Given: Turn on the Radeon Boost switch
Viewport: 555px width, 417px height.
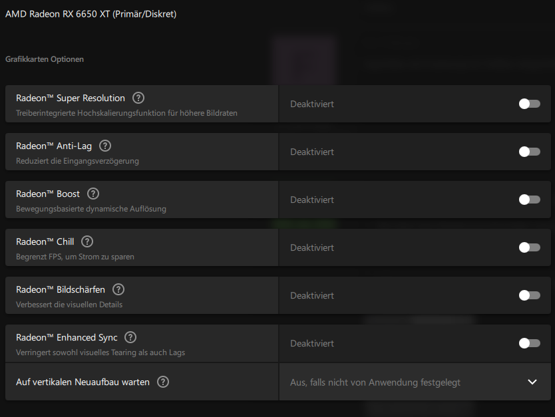Looking at the screenshot, I should (x=530, y=200).
